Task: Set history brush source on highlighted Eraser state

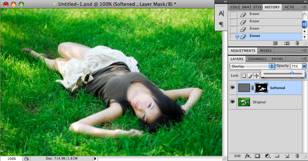Action: click(233, 37)
